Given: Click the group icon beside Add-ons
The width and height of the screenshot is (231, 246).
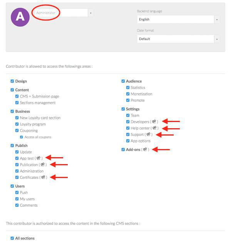Looking at the screenshot, I should click(x=145, y=149).
